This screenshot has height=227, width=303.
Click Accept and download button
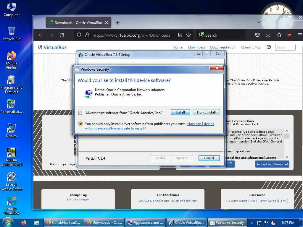[x=272, y=164]
